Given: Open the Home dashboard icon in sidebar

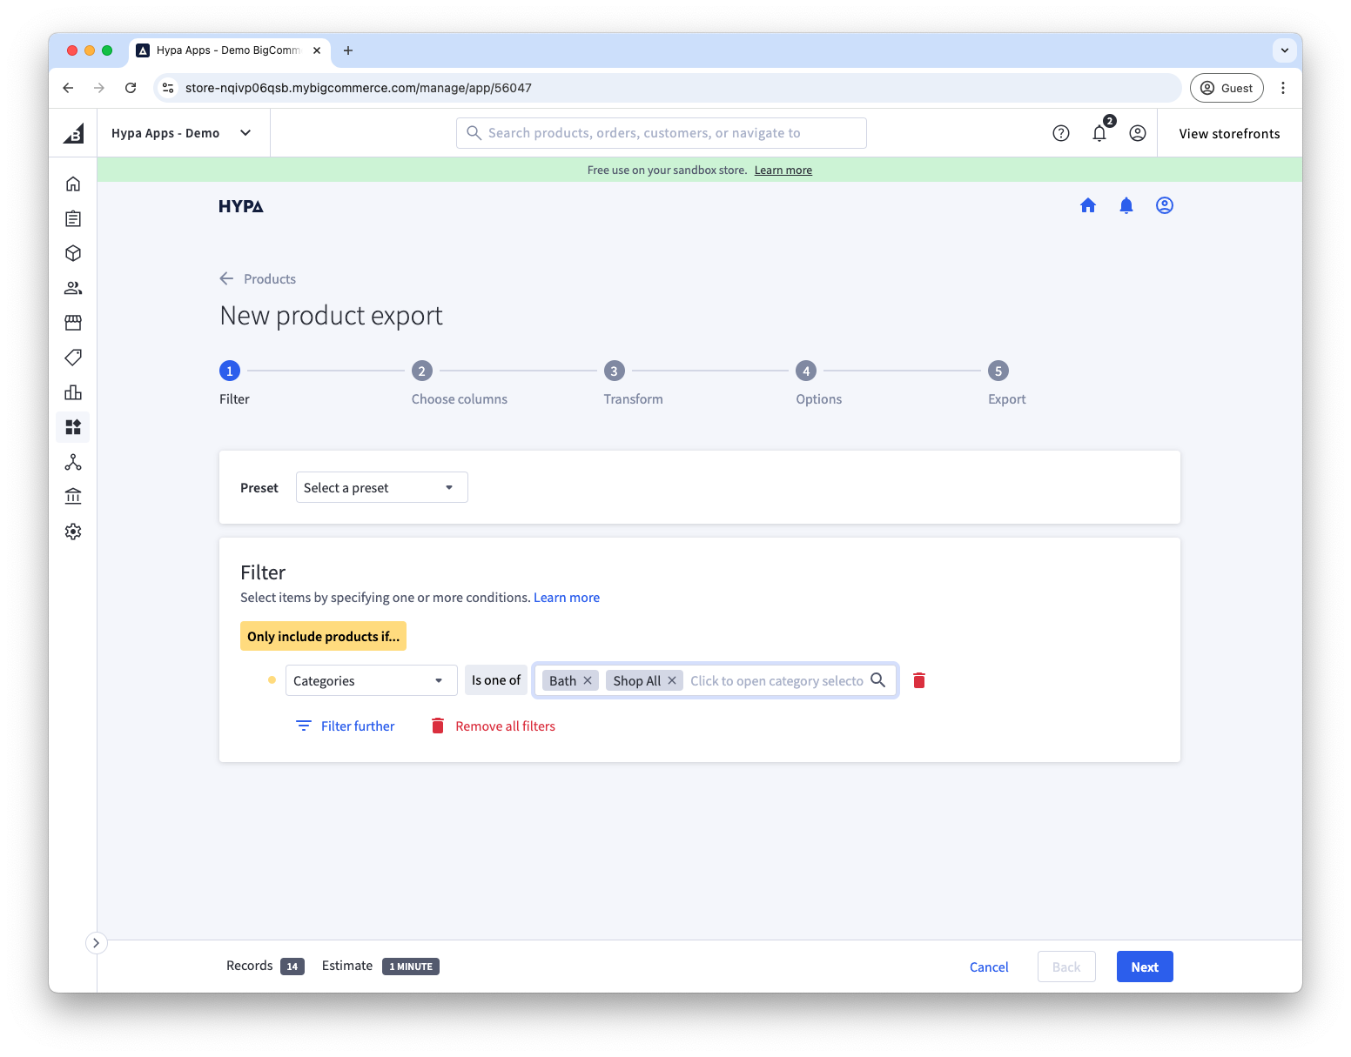Looking at the screenshot, I should click(x=73, y=184).
